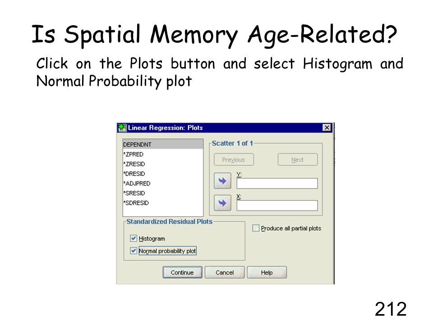Image resolution: width=433 pixels, height=324 pixels.
Task: Select *SRESID in the variable list
Action: coord(163,193)
